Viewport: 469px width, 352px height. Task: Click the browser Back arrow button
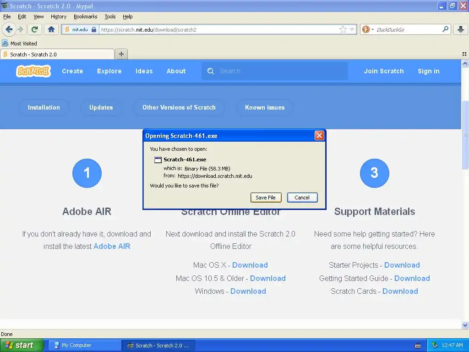point(9,29)
